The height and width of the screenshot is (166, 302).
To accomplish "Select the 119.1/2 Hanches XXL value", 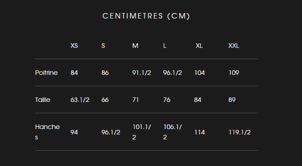I will click(240, 132).
